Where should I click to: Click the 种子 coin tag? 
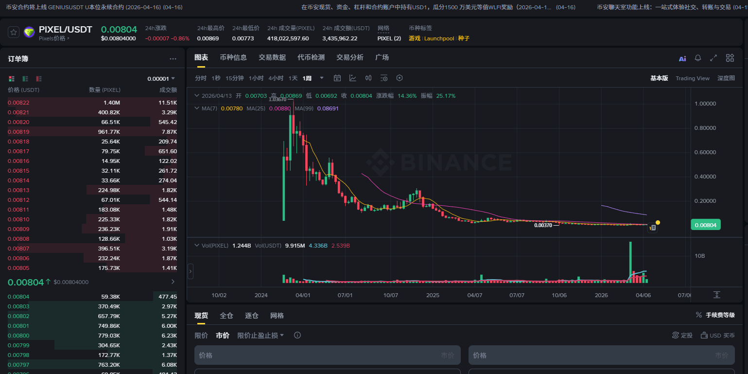click(464, 38)
